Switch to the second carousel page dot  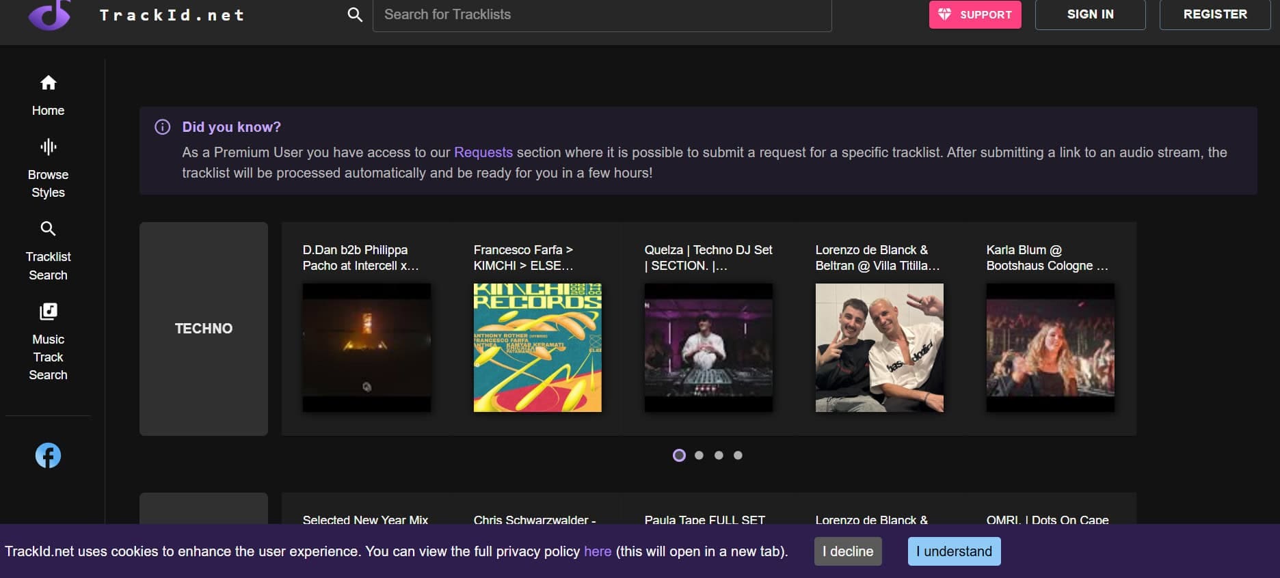click(699, 456)
